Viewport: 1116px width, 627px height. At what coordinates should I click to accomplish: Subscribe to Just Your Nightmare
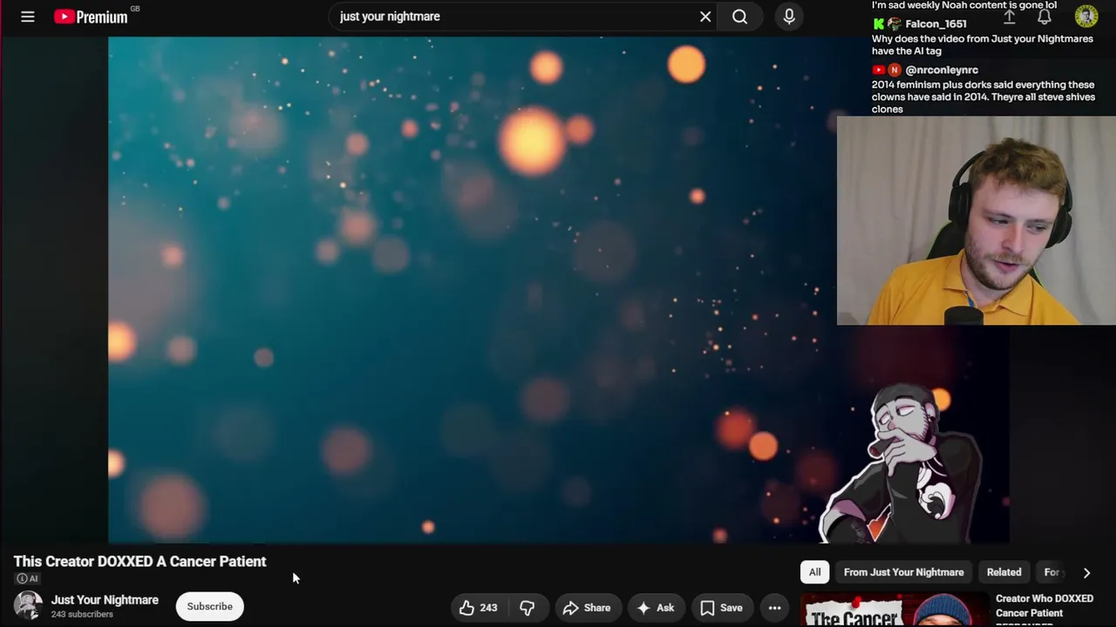click(209, 606)
